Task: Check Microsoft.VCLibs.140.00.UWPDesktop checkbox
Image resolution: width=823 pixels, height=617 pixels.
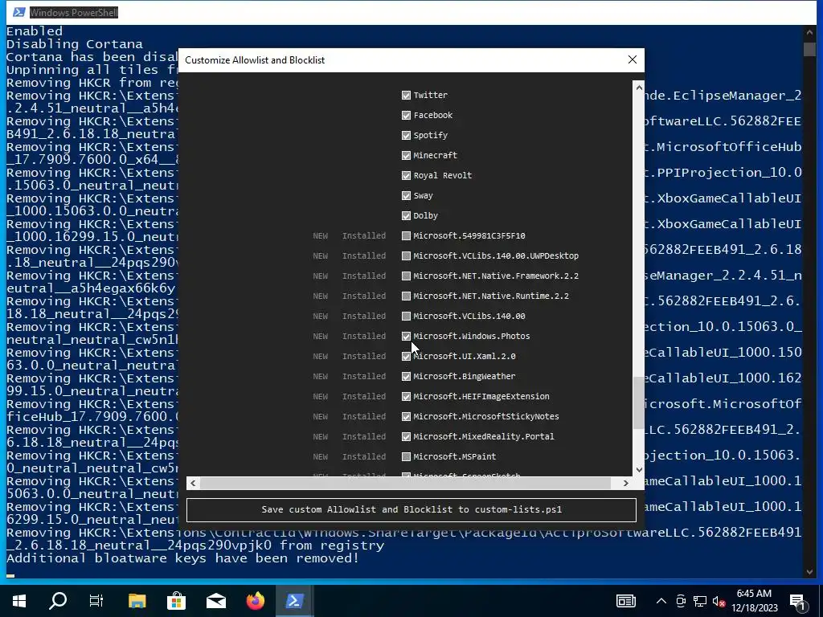Action: point(406,255)
